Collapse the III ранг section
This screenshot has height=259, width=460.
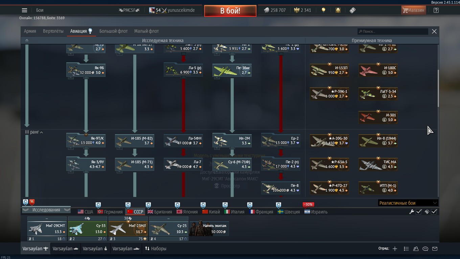(x=34, y=132)
